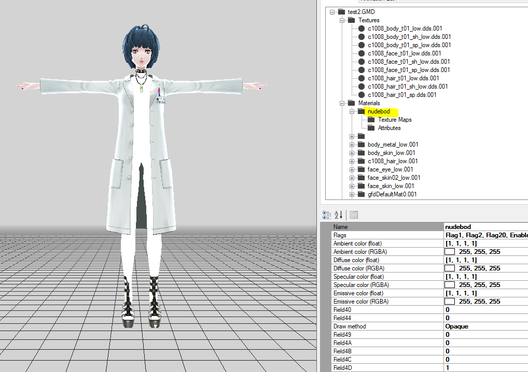The width and height of the screenshot is (528, 372).
Task: Collapse the Materials folder node
Action: [342, 103]
